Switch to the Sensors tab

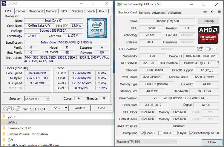point(144,13)
